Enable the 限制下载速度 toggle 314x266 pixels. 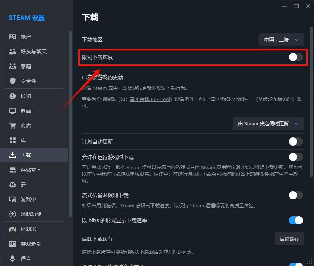coord(296,57)
